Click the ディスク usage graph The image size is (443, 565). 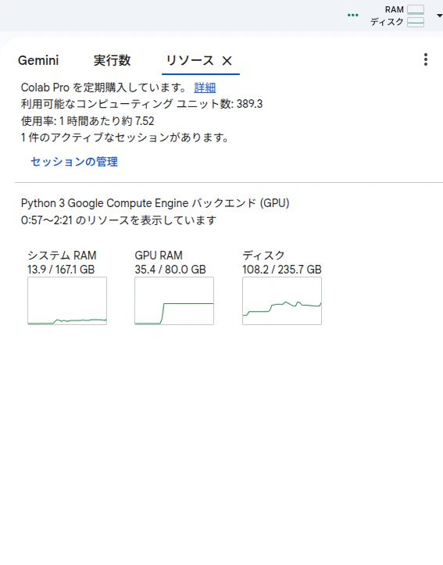282,301
